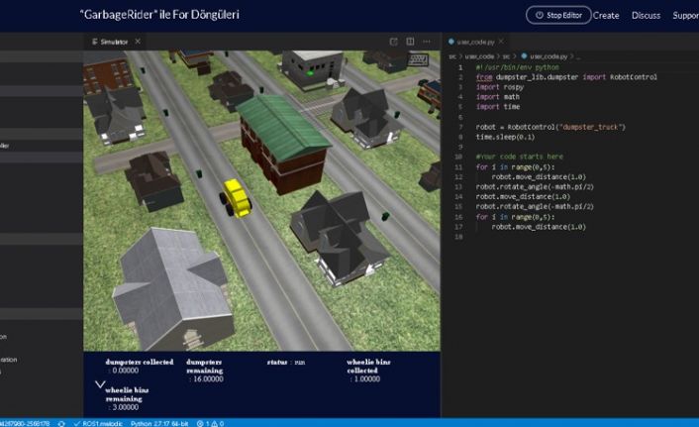This screenshot has height=427, width=699.
Task: Open the Create page link
Action: [x=606, y=16]
